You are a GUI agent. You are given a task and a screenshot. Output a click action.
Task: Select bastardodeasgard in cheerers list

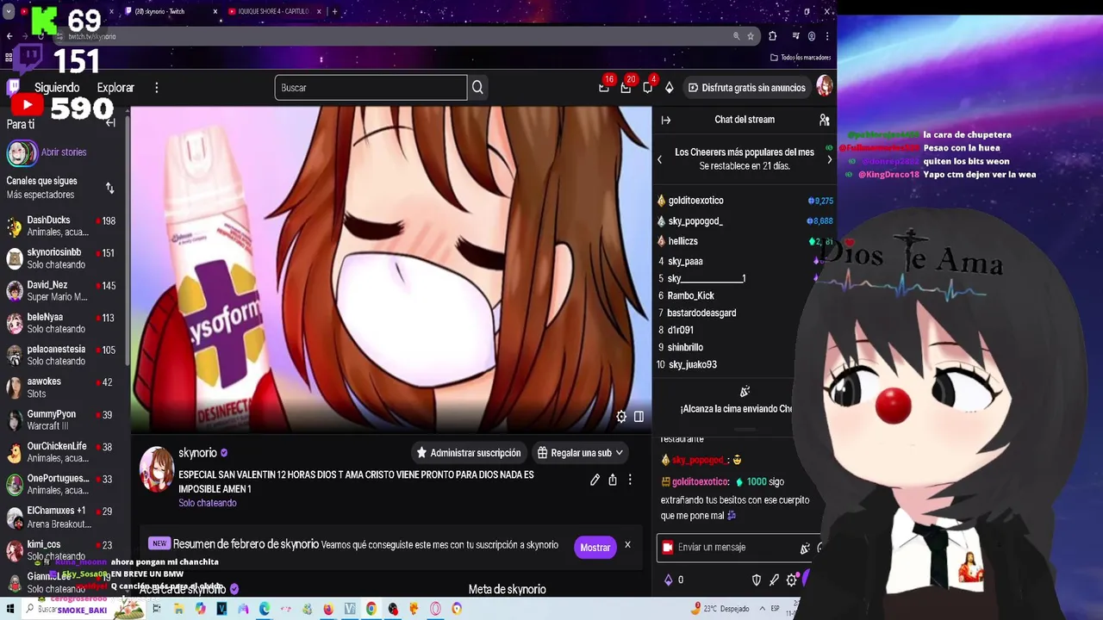[701, 313]
